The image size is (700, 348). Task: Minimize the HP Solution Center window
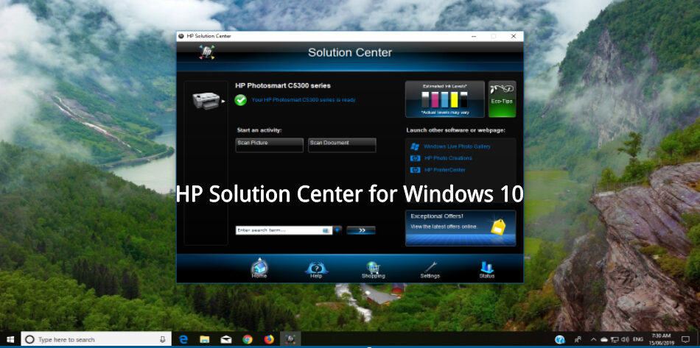click(473, 36)
